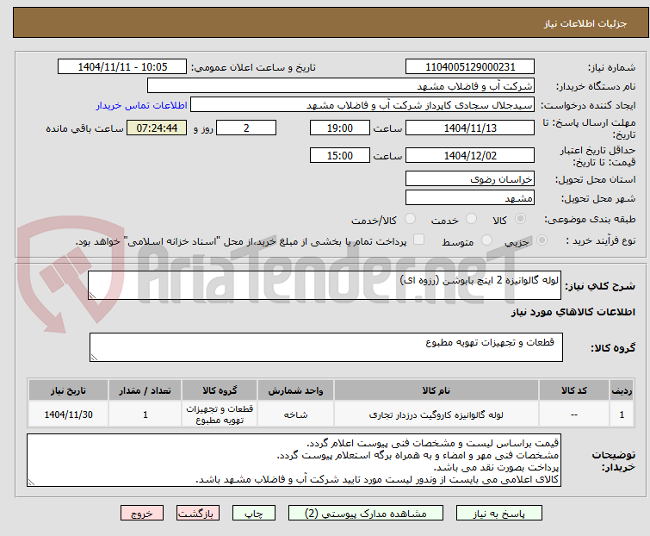
Task: Open the اطلاعات تماس خریدار link
Action: click(x=142, y=105)
